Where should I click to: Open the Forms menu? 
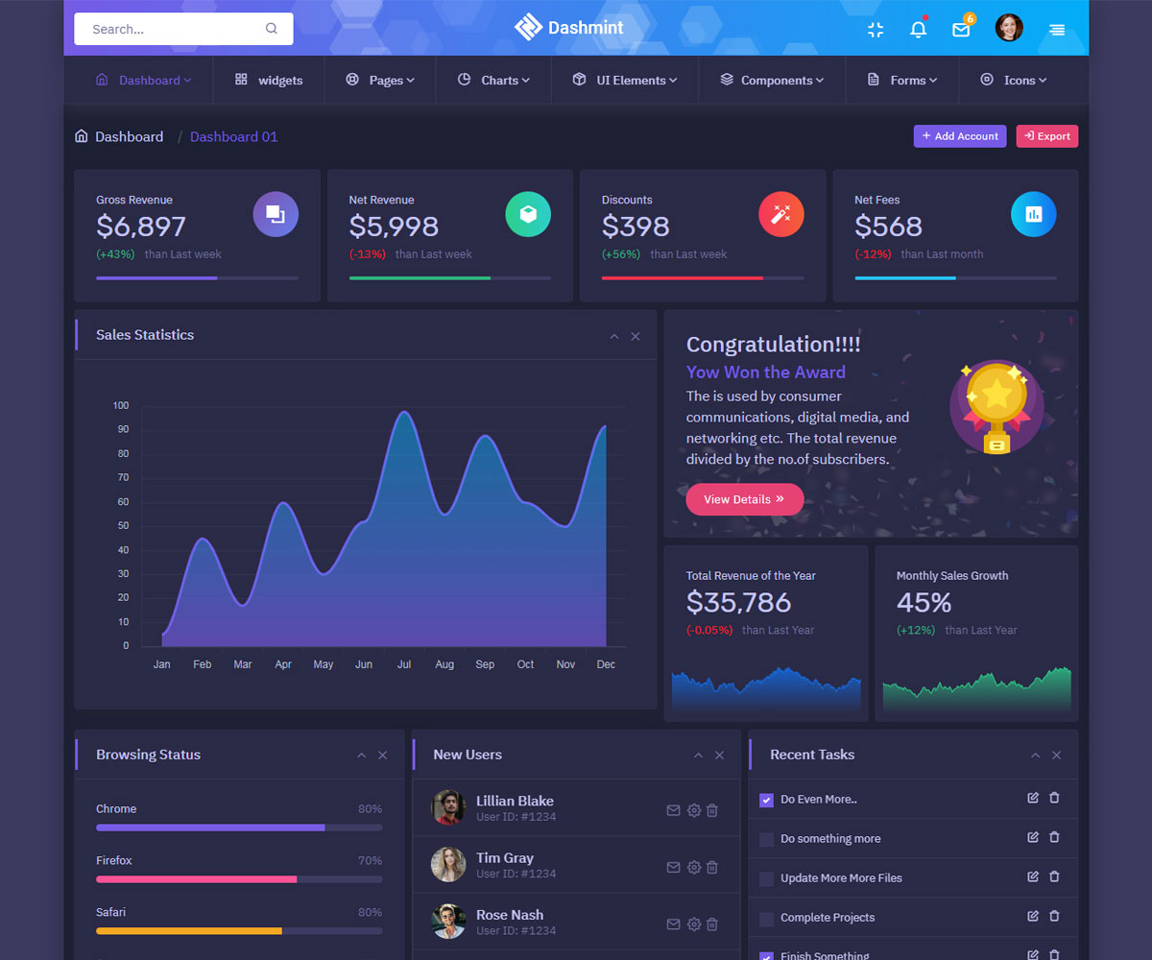[x=901, y=81]
